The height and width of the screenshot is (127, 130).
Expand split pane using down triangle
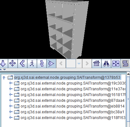click(x=4, y=70)
